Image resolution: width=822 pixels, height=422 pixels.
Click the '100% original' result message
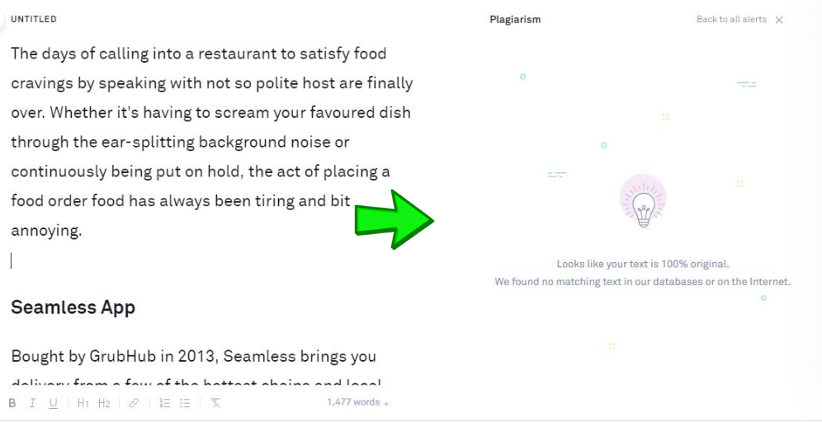pos(642,265)
